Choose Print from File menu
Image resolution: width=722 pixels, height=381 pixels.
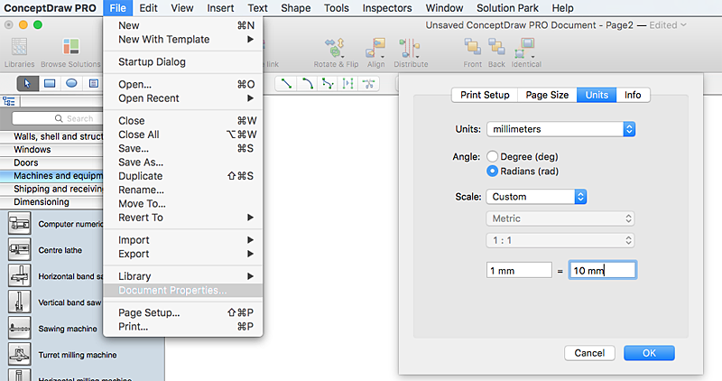click(x=183, y=327)
